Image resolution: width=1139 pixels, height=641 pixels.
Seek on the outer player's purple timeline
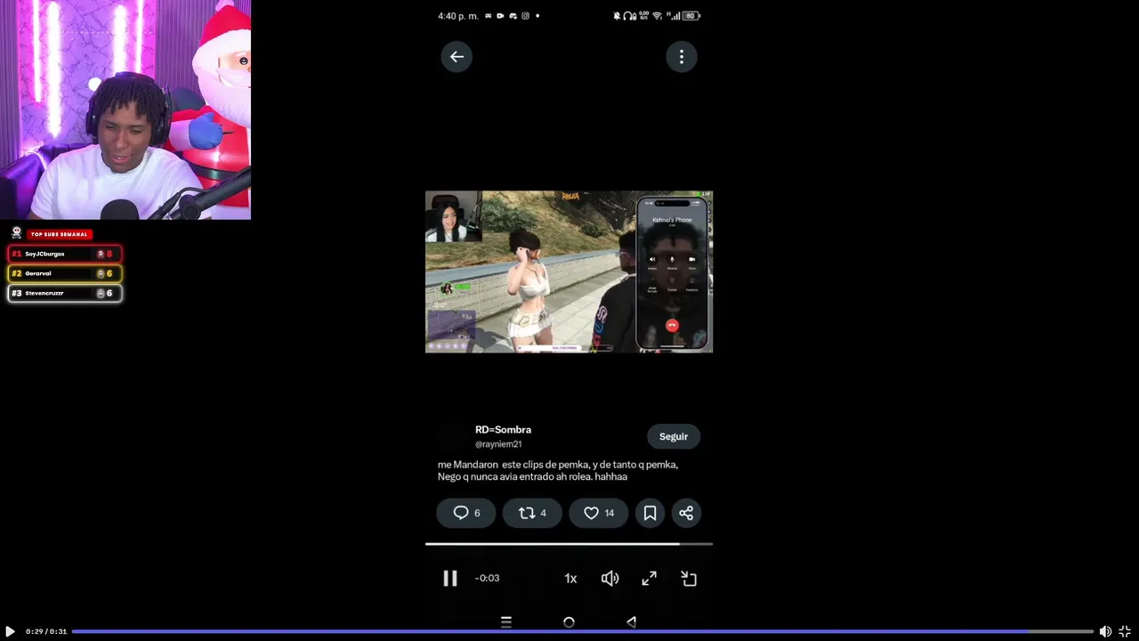(582, 631)
